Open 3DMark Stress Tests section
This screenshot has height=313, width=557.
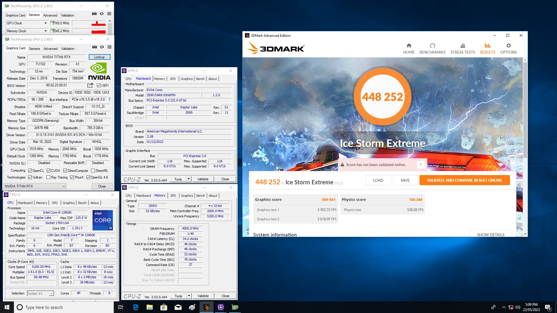(x=463, y=49)
